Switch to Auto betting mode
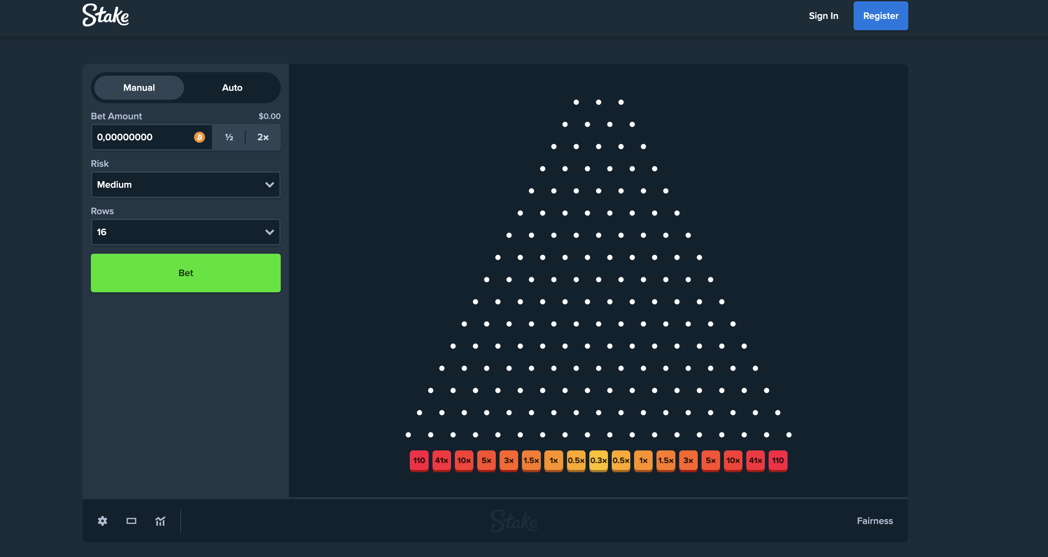The height and width of the screenshot is (557, 1048). (x=232, y=88)
